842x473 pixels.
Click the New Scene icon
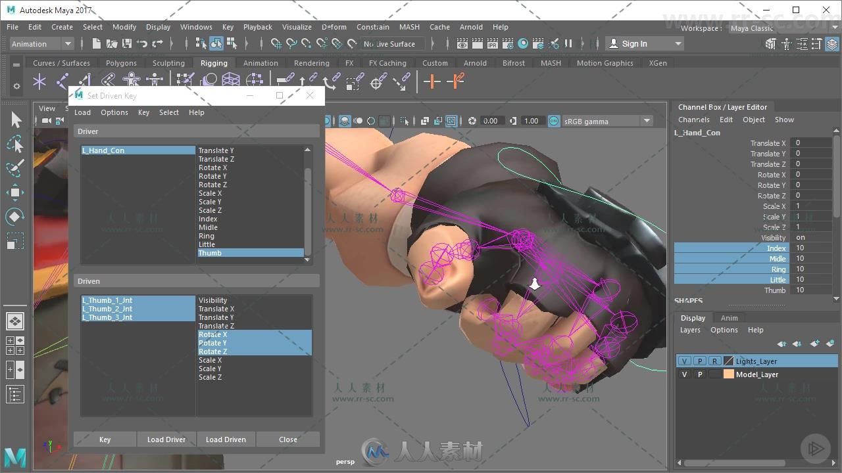click(x=96, y=43)
